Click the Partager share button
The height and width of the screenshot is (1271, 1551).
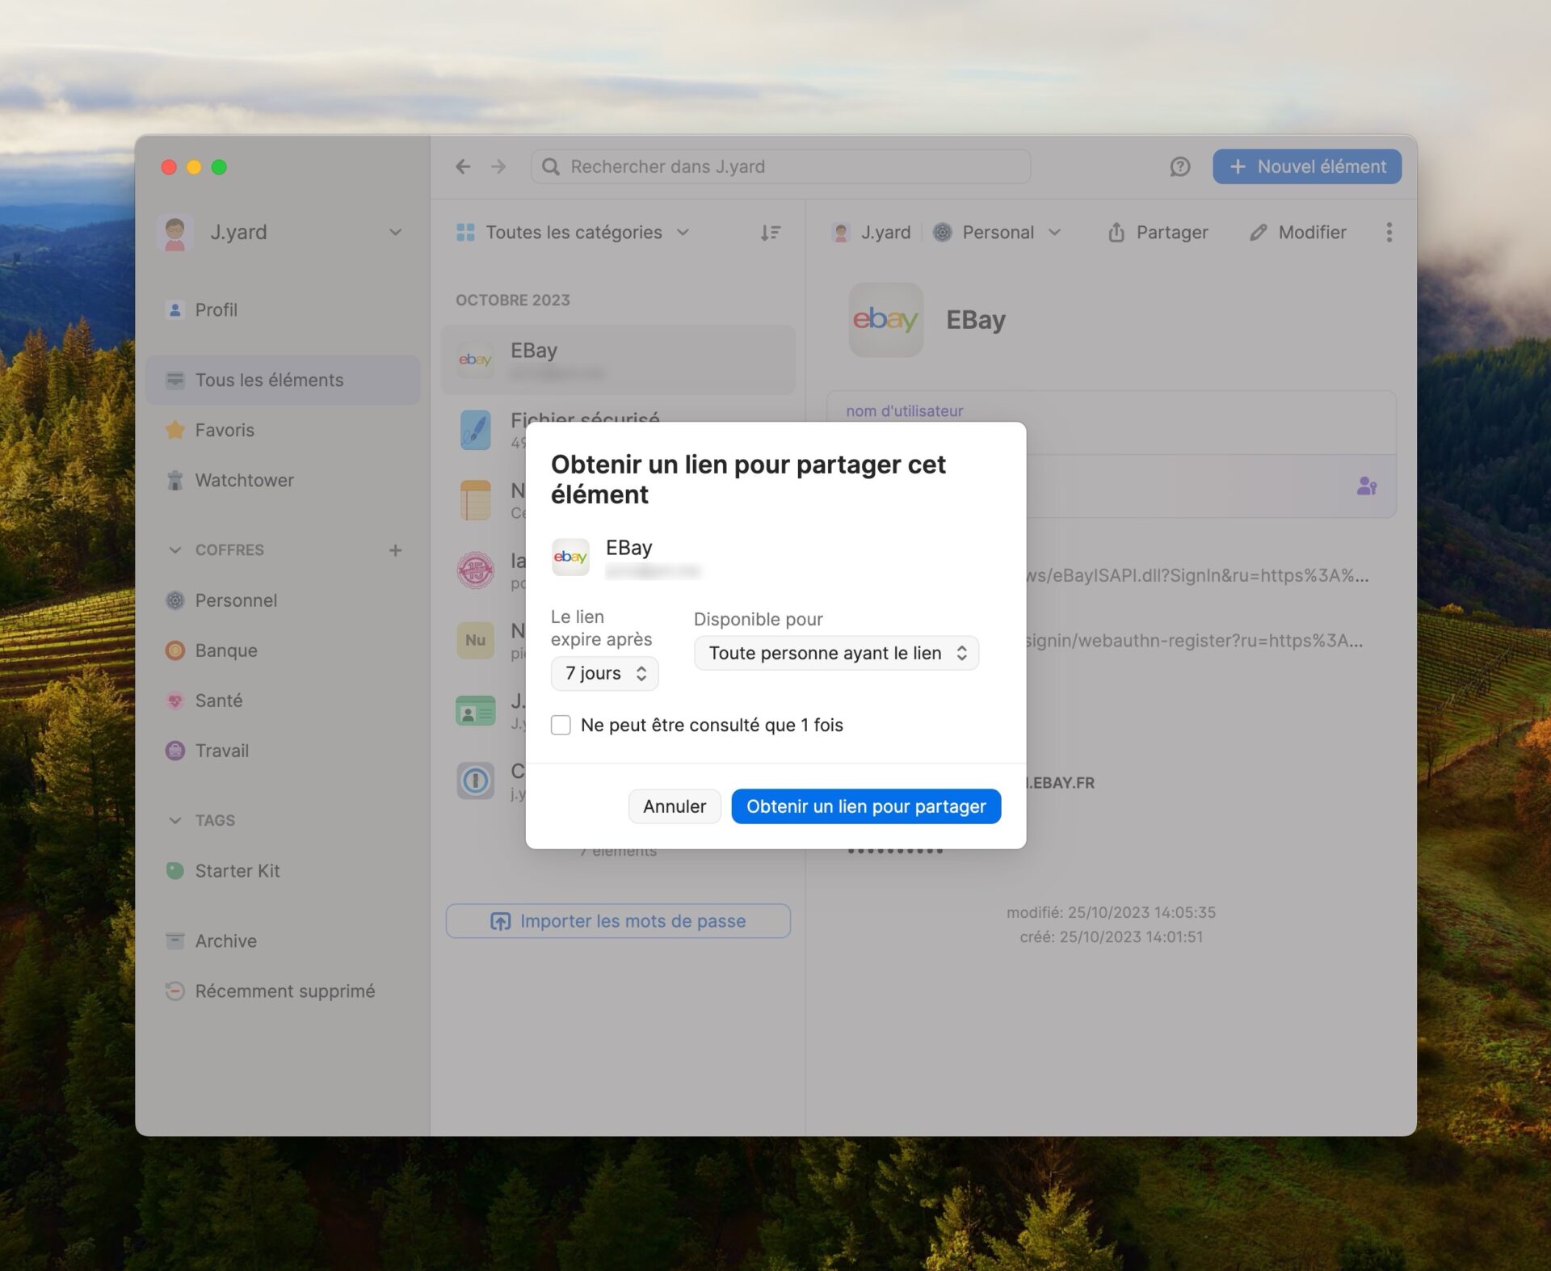point(1158,233)
